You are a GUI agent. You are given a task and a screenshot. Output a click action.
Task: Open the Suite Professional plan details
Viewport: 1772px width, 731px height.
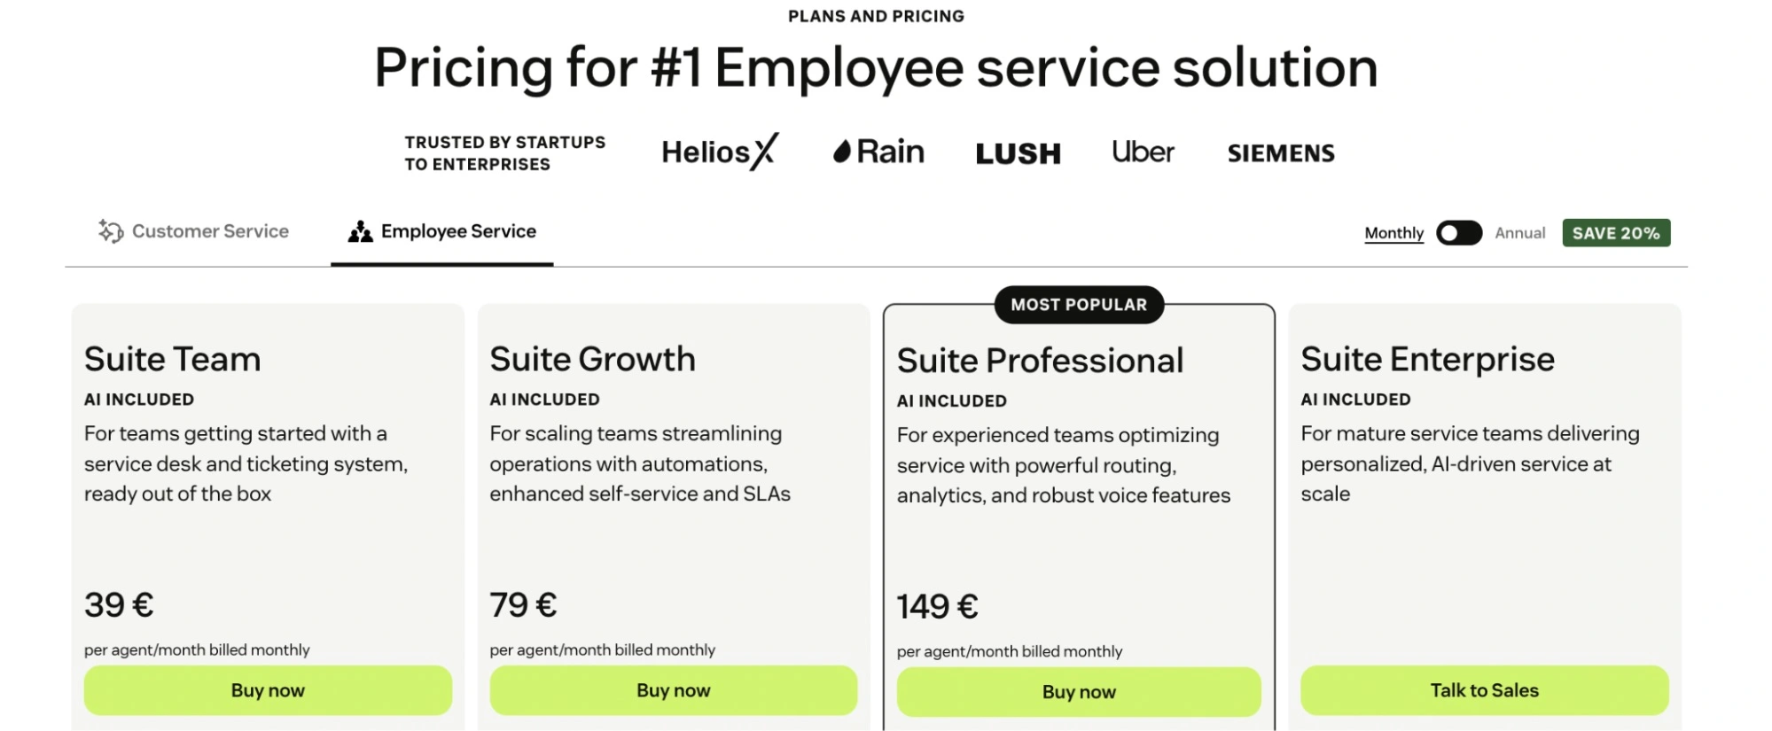pyautogui.click(x=1039, y=359)
